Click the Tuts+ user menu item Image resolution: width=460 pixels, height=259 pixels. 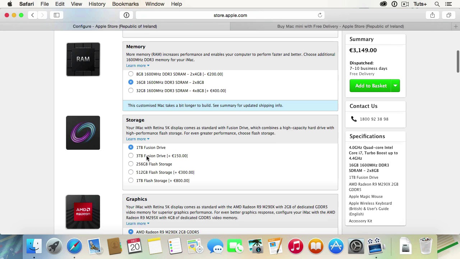[420, 4]
